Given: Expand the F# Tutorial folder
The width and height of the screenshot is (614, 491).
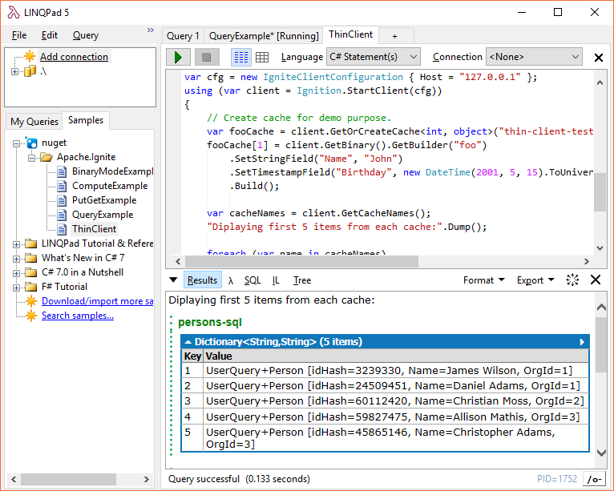Looking at the screenshot, I should tap(16, 288).
